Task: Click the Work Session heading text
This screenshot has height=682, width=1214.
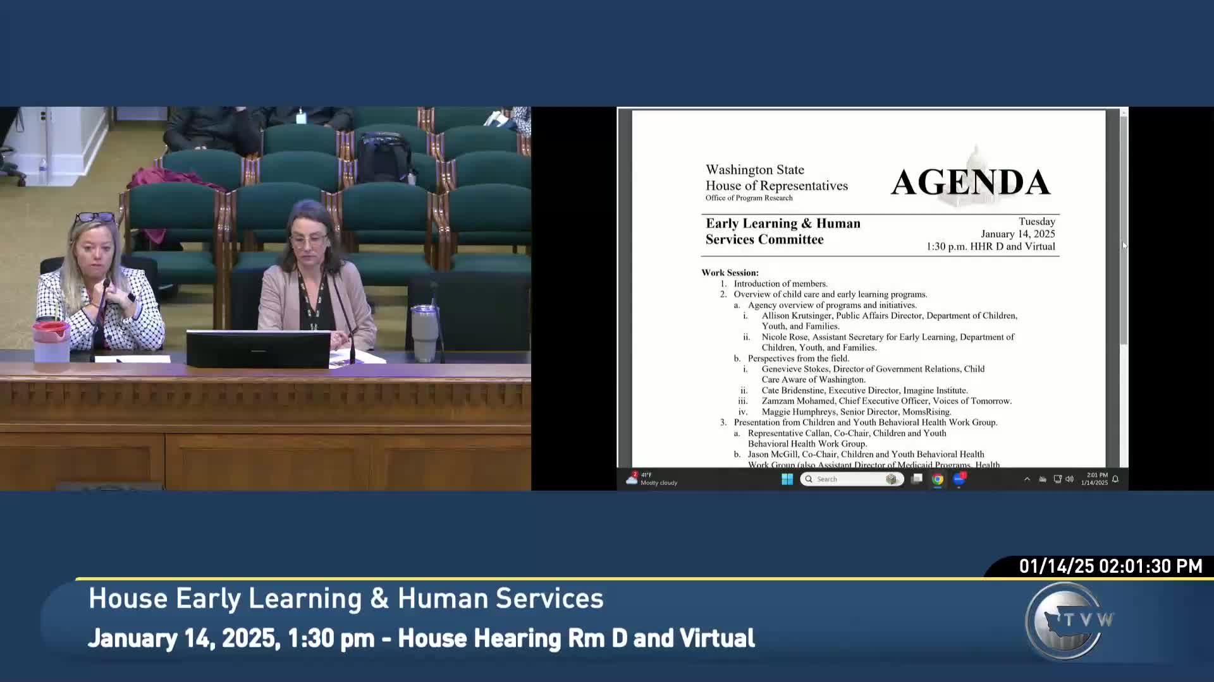Action: tap(730, 273)
